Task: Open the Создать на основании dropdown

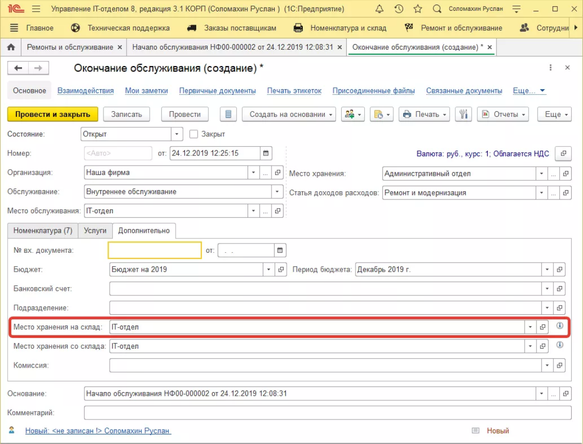Action: click(x=289, y=114)
